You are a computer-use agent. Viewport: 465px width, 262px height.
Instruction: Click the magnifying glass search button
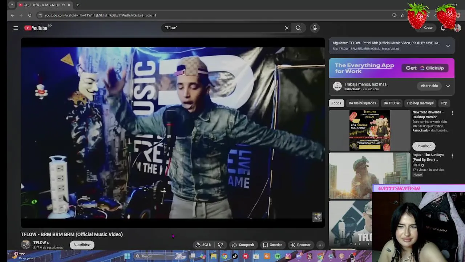tap(298, 28)
